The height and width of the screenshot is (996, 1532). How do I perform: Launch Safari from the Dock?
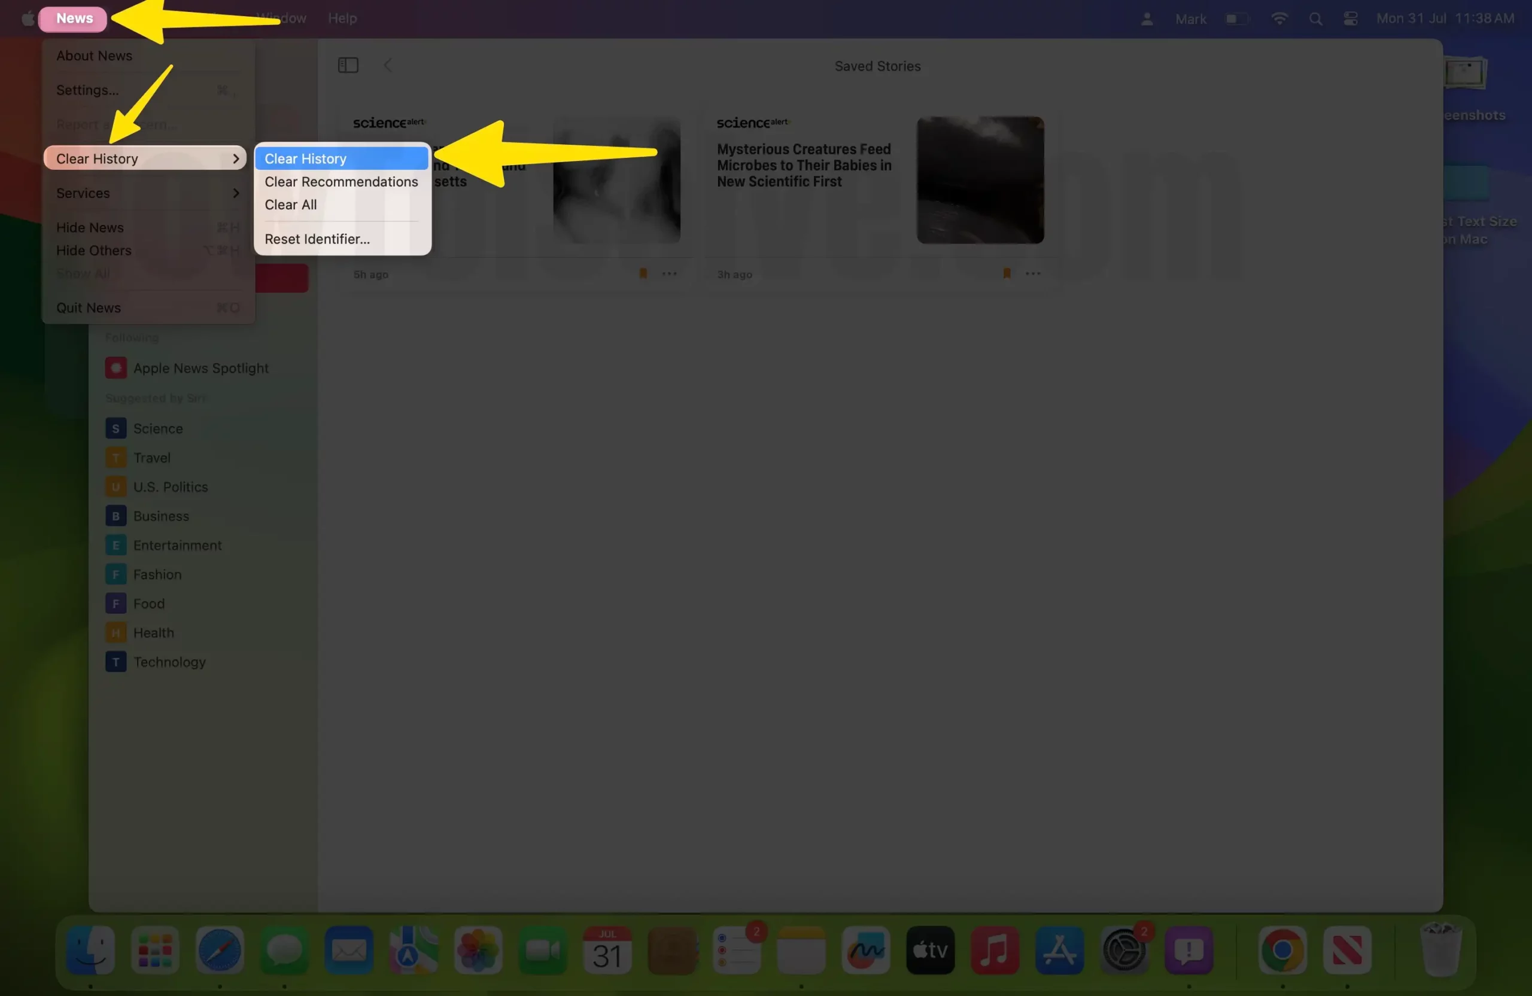point(220,951)
